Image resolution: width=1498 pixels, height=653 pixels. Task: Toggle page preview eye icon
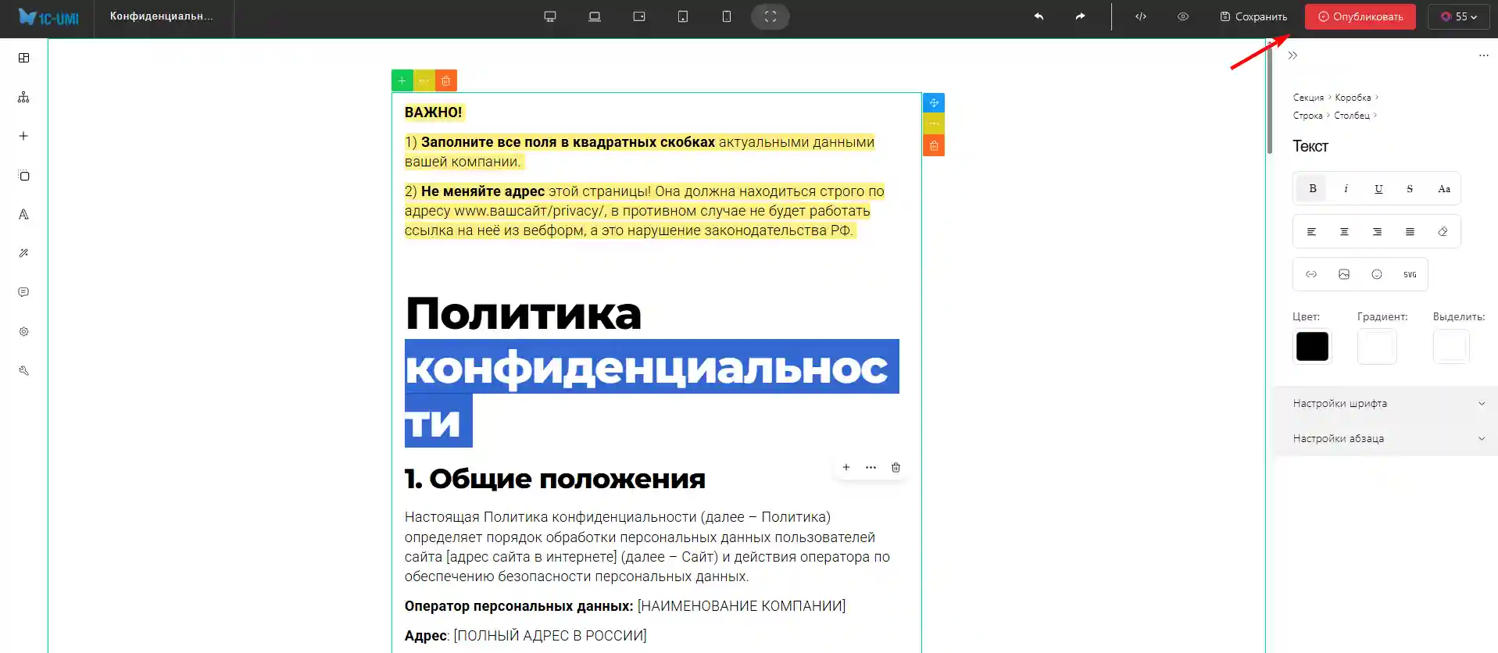coord(1183,16)
